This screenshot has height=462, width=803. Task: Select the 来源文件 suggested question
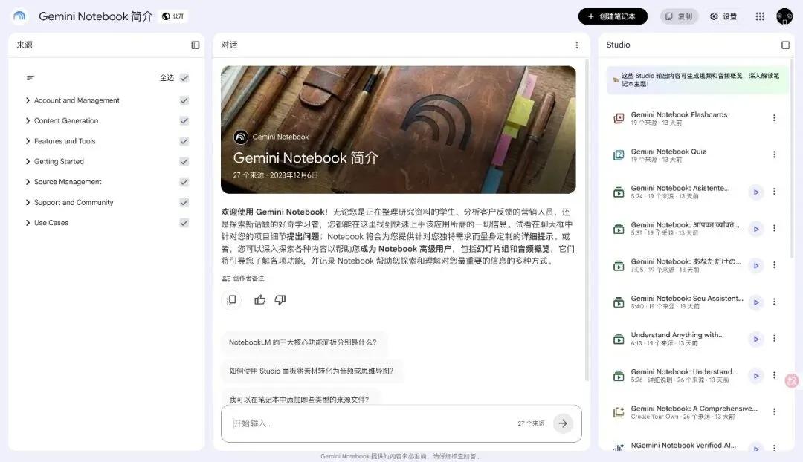[299, 399]
